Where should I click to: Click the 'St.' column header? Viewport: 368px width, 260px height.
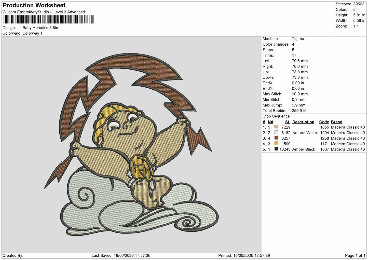click(288, 122)
